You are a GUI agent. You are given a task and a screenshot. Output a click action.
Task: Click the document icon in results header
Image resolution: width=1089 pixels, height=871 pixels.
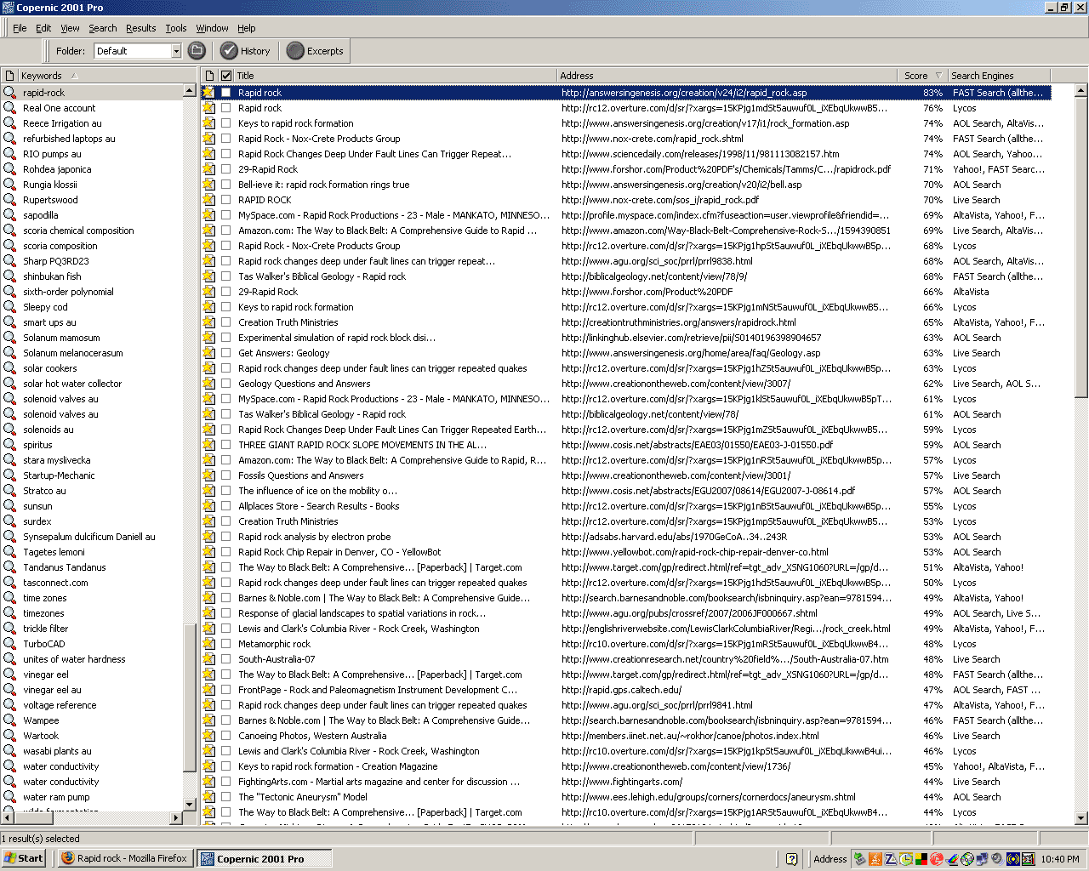(209, 76)
